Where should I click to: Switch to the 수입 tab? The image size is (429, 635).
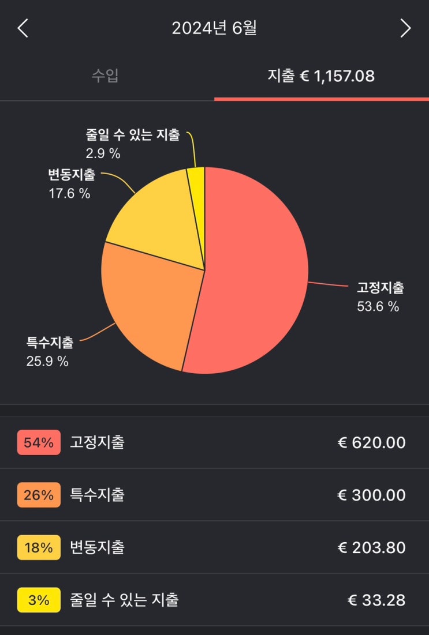click(106, 76)
